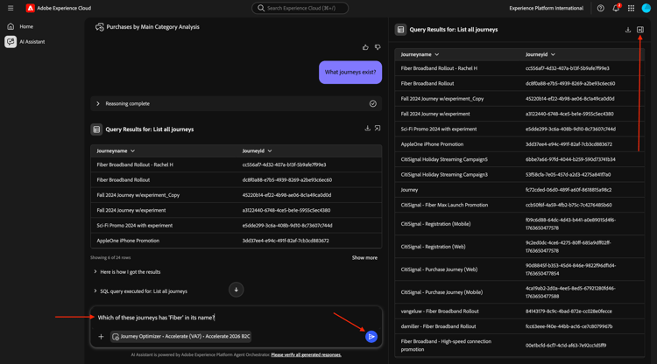Click the What journeys exist? message bubble
Screen dimensions: 657x364
350,72
